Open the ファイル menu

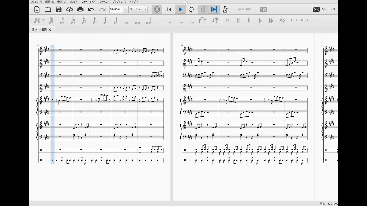click(x=36, y=2)
